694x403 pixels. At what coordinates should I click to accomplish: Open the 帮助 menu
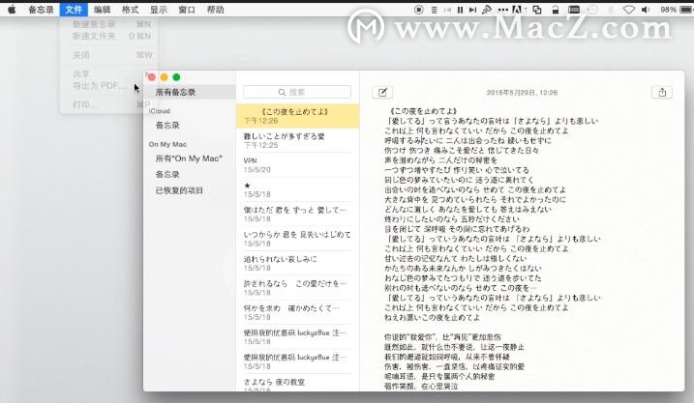click(216, 10)
